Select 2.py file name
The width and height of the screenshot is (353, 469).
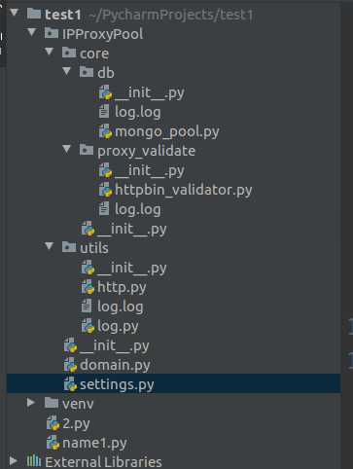click(x=76, y=424)
